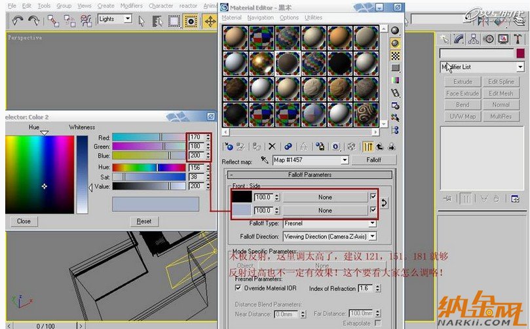Click Reset Map/Mtl X icon

point(272,147)
